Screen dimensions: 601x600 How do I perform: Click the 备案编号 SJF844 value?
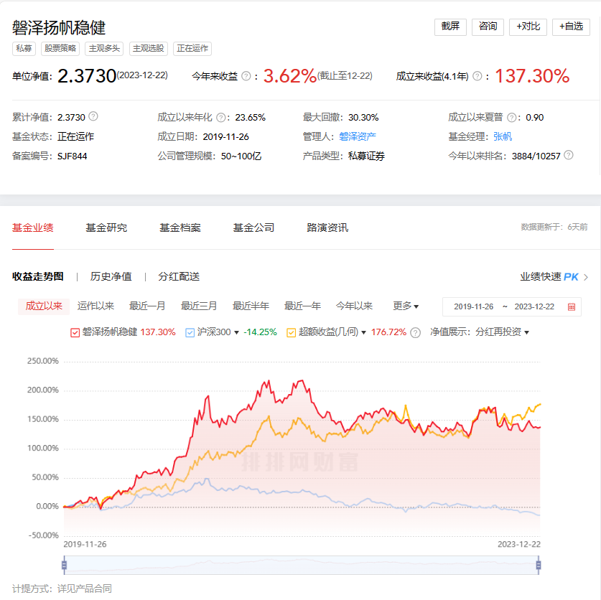(72, 156)
